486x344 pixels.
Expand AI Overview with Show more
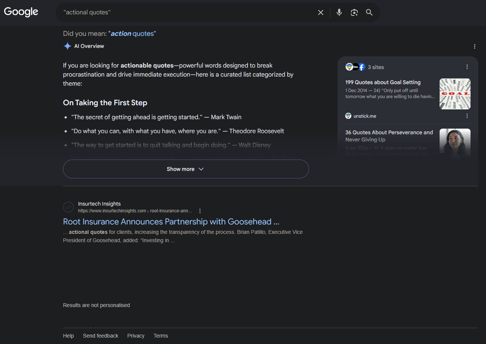click(186, 169)
